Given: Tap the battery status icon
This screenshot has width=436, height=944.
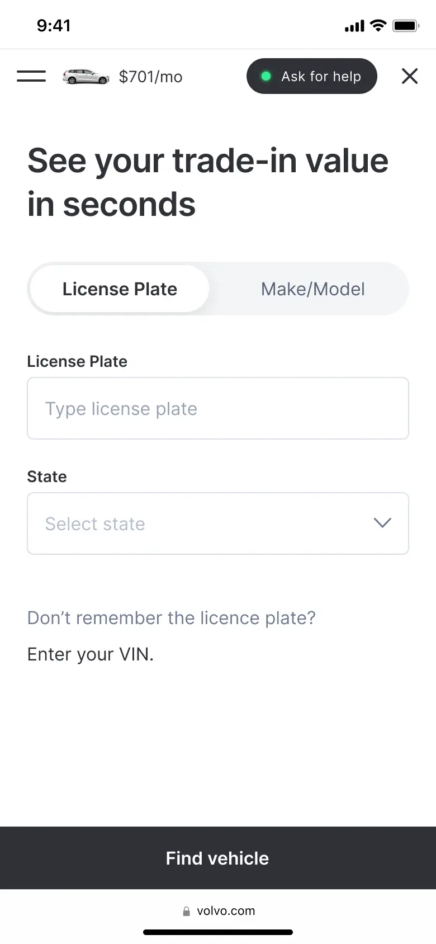Looking at the screenshot, I should [406, 26].
